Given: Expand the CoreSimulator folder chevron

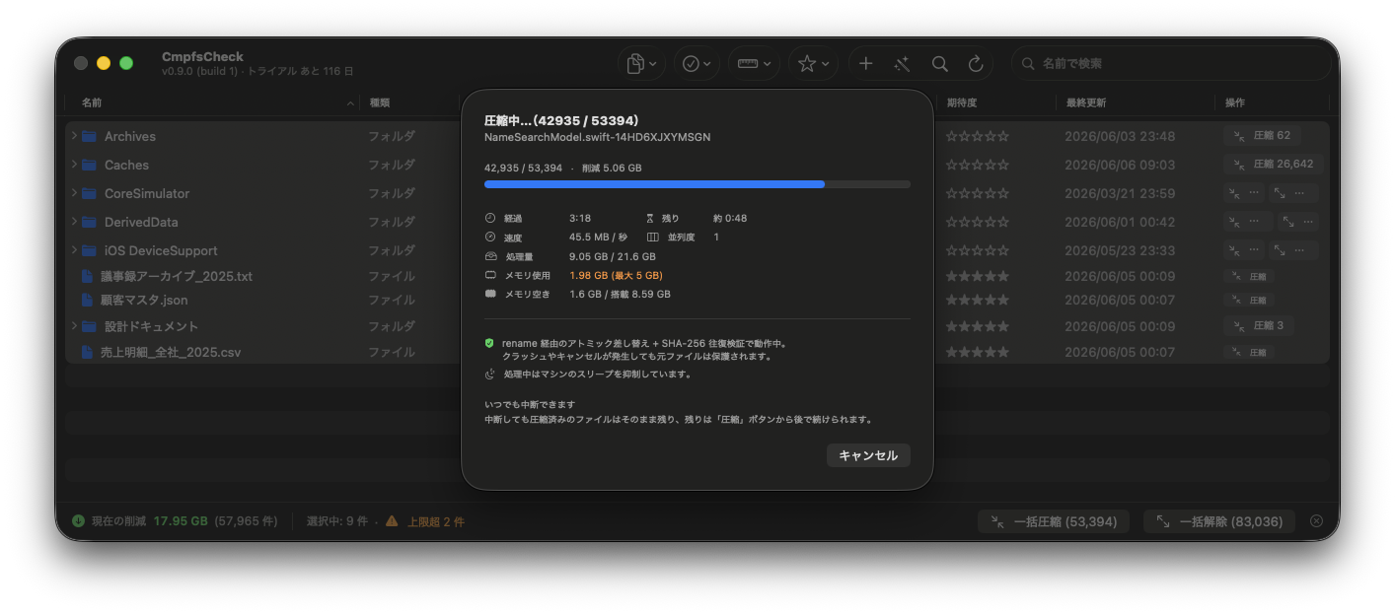Looking at the screenshot, I should tap(74, 193).
